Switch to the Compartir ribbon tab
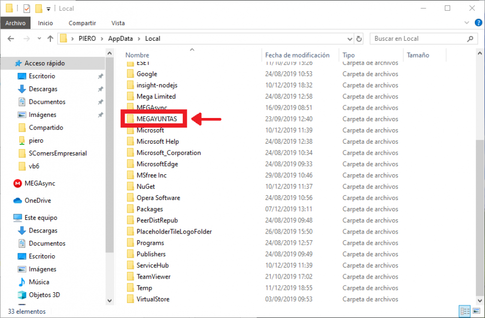This screenshot has height=318, width=485. tap(82, 23)
